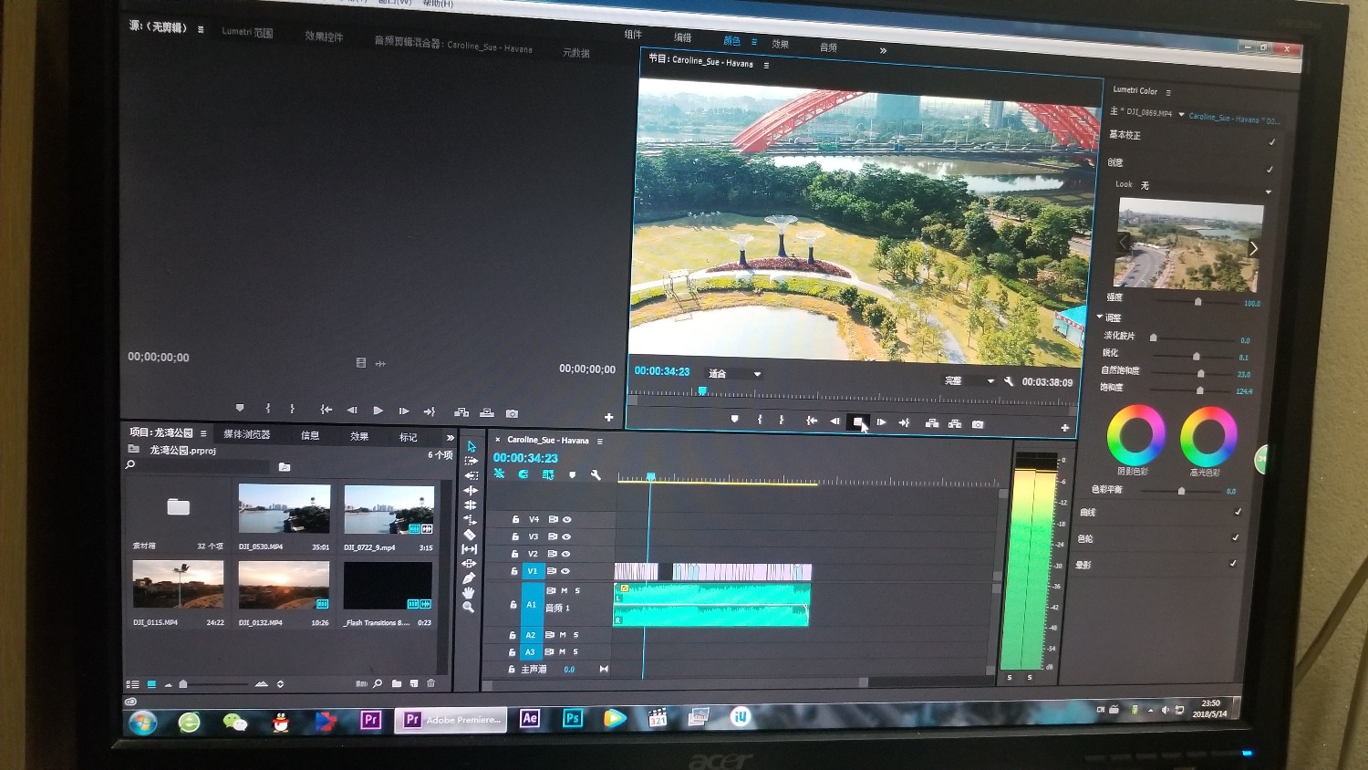This screenshot has width=1368, height=770.
Task: Solo the A2 audio track
Action: (x=575, y=634)
